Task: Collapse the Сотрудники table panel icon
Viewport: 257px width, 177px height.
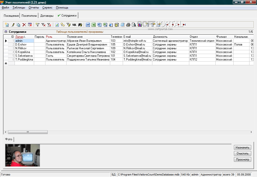Action: tap(6, 32)
